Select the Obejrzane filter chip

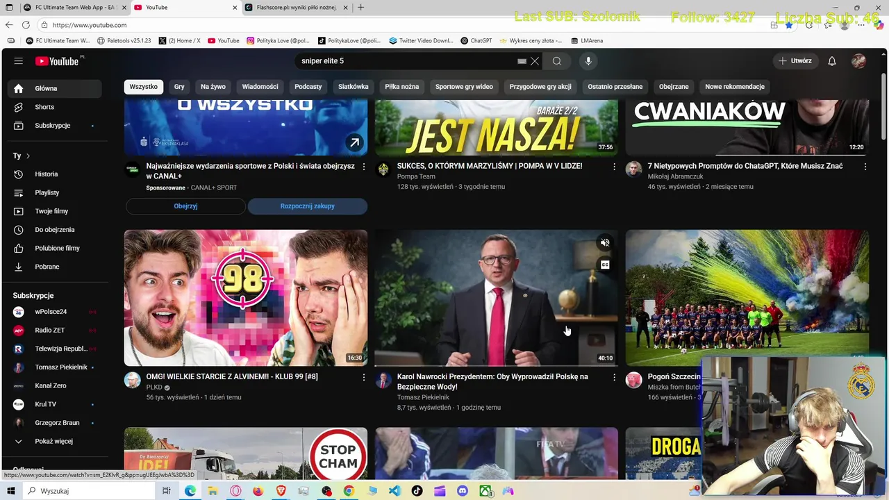click(674, 87)
